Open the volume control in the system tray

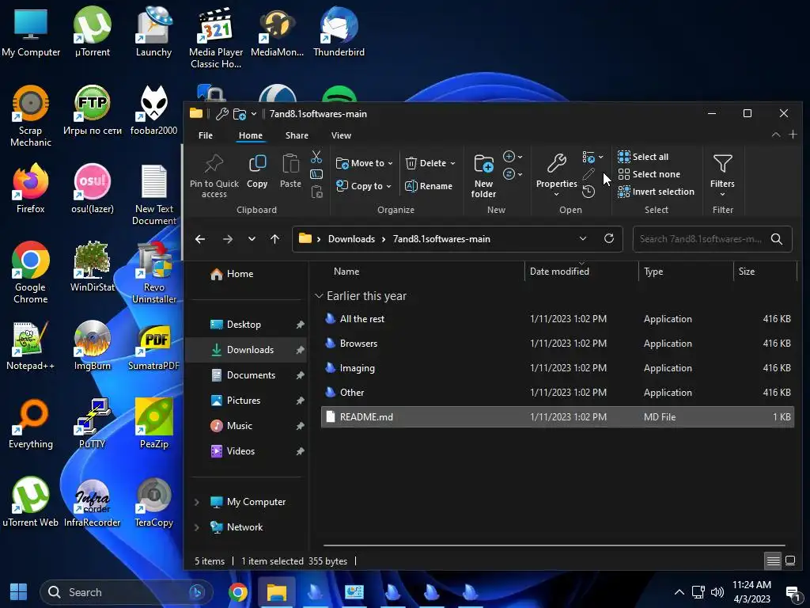click(717, 592)
